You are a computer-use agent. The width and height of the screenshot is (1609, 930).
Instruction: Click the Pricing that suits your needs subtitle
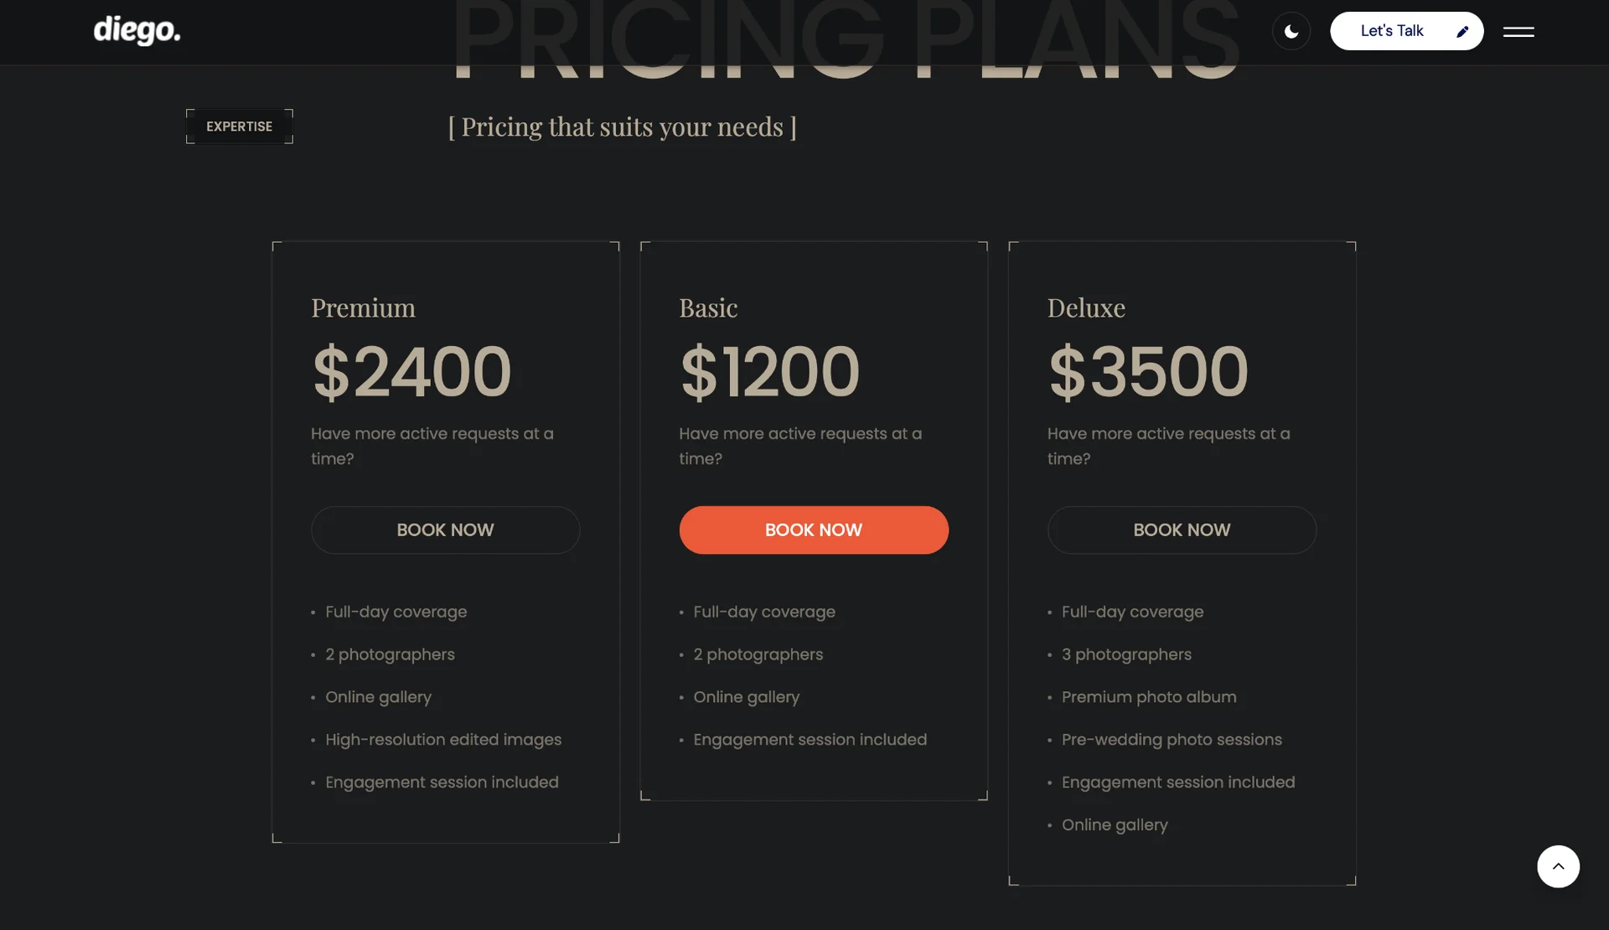coord(622,127)
